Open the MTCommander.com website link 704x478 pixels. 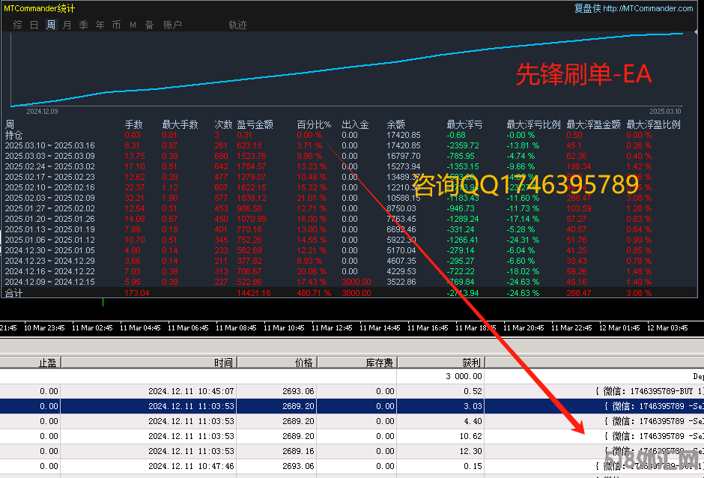pyautogui.click(x=648, y=8)
